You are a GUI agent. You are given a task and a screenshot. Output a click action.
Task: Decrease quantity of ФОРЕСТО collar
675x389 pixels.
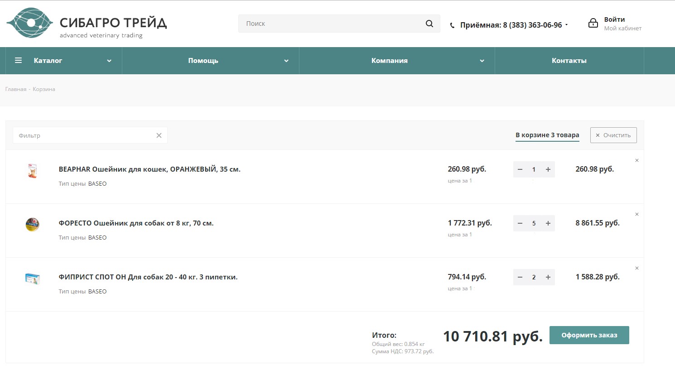[x=520, y=223]
